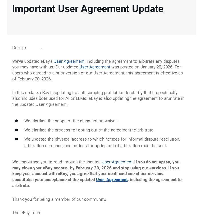Click the bullet dot beside physical address update
This screenshot has height=221, width=200.
pos(17,139)
